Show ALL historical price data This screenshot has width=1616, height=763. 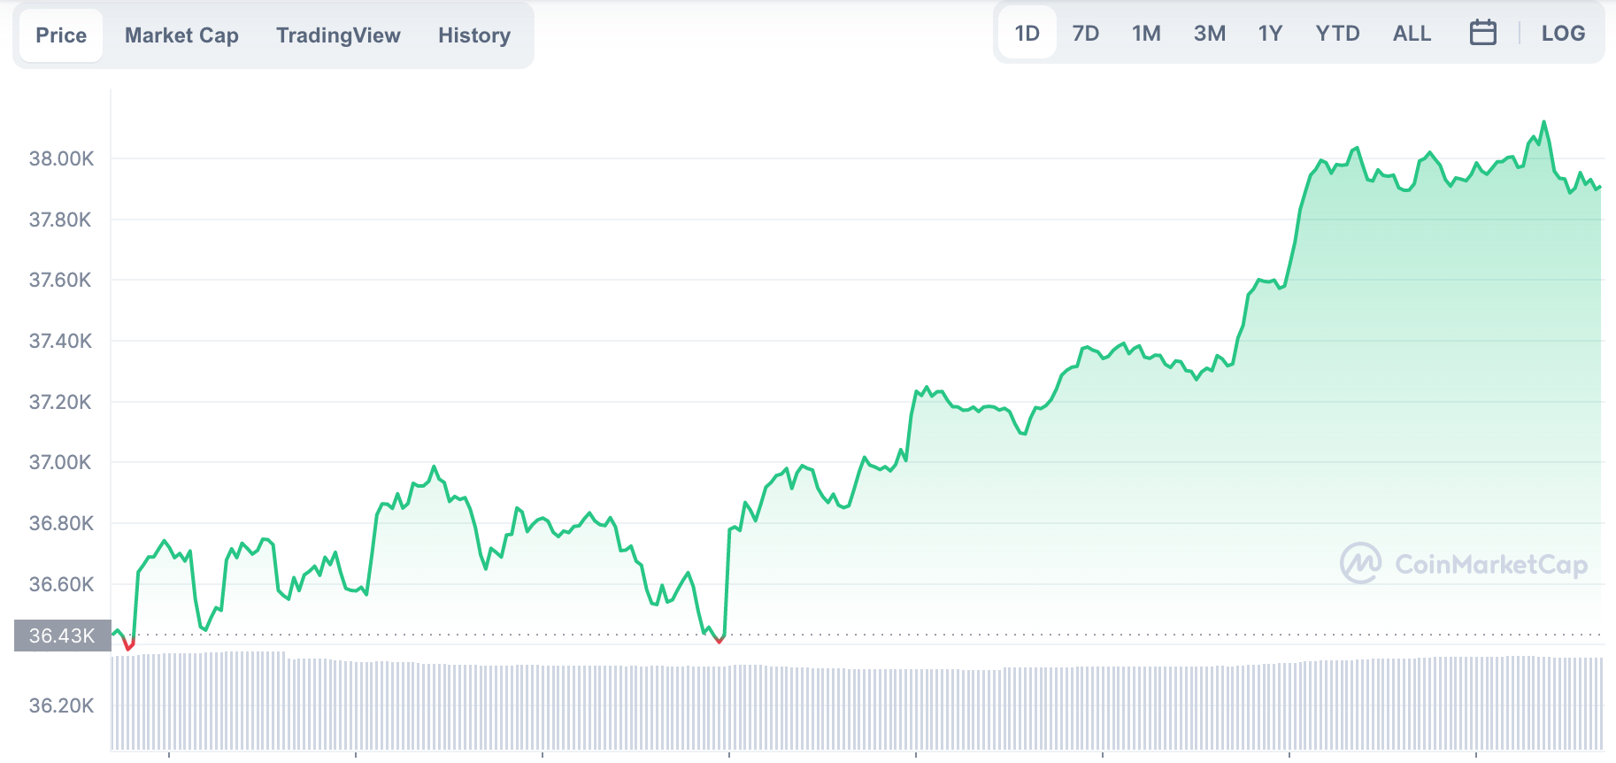1412,34
